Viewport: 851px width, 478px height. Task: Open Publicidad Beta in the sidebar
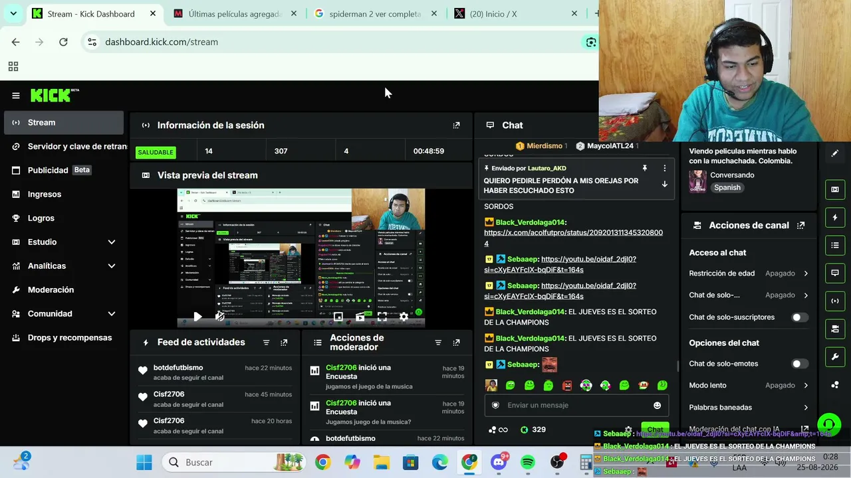(x=64, y=171)
